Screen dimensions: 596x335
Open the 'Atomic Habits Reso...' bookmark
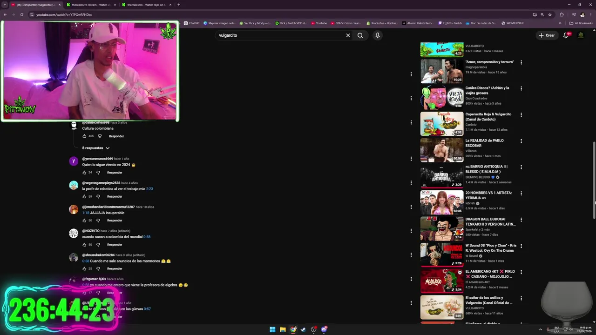coord(418,23)
